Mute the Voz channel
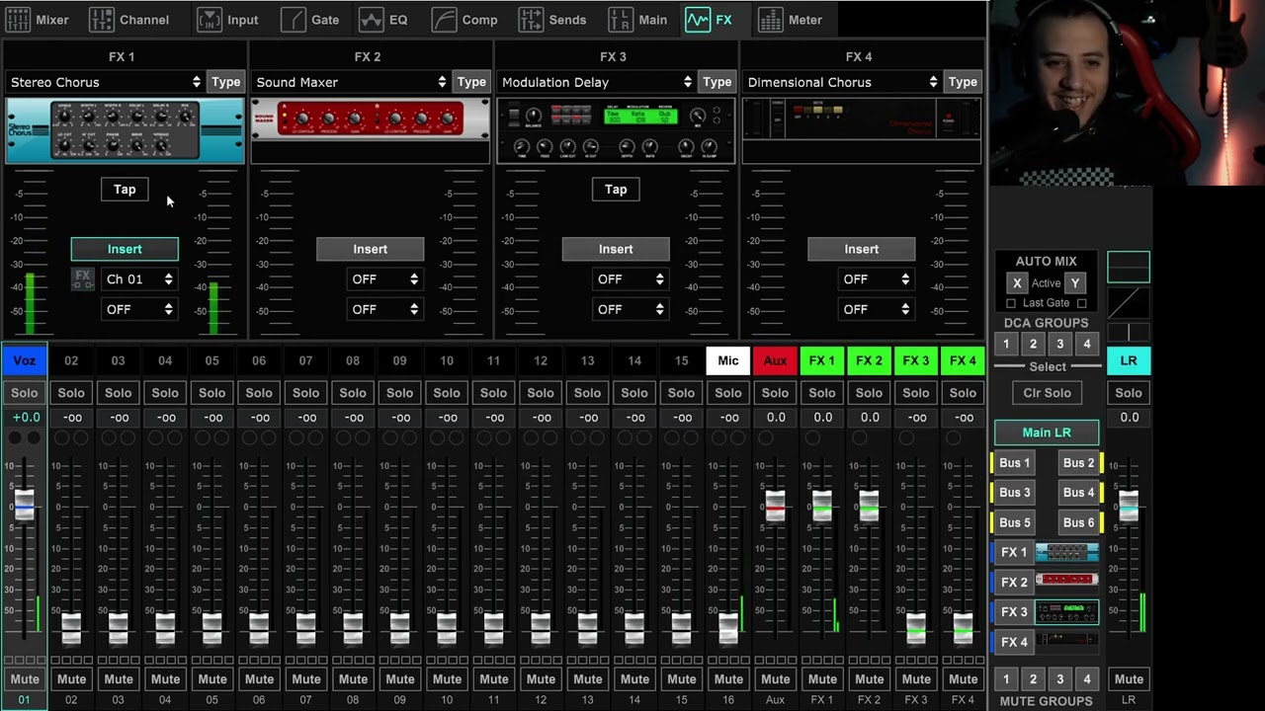Image resolution: width=1265 pixels, height=711 pixels. 24,679
